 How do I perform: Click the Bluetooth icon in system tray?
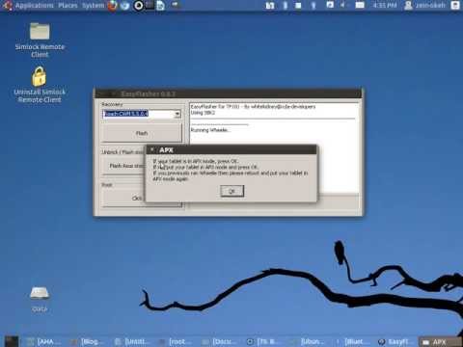(286, 6)
